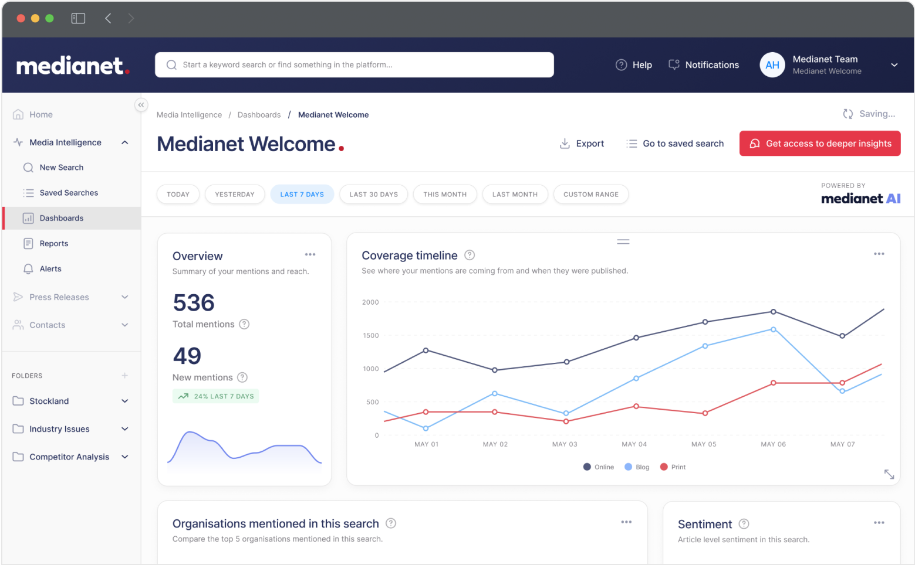Hide the Online series in chart legend
This screenshot has height=565, width=915.
click(598, 467)
